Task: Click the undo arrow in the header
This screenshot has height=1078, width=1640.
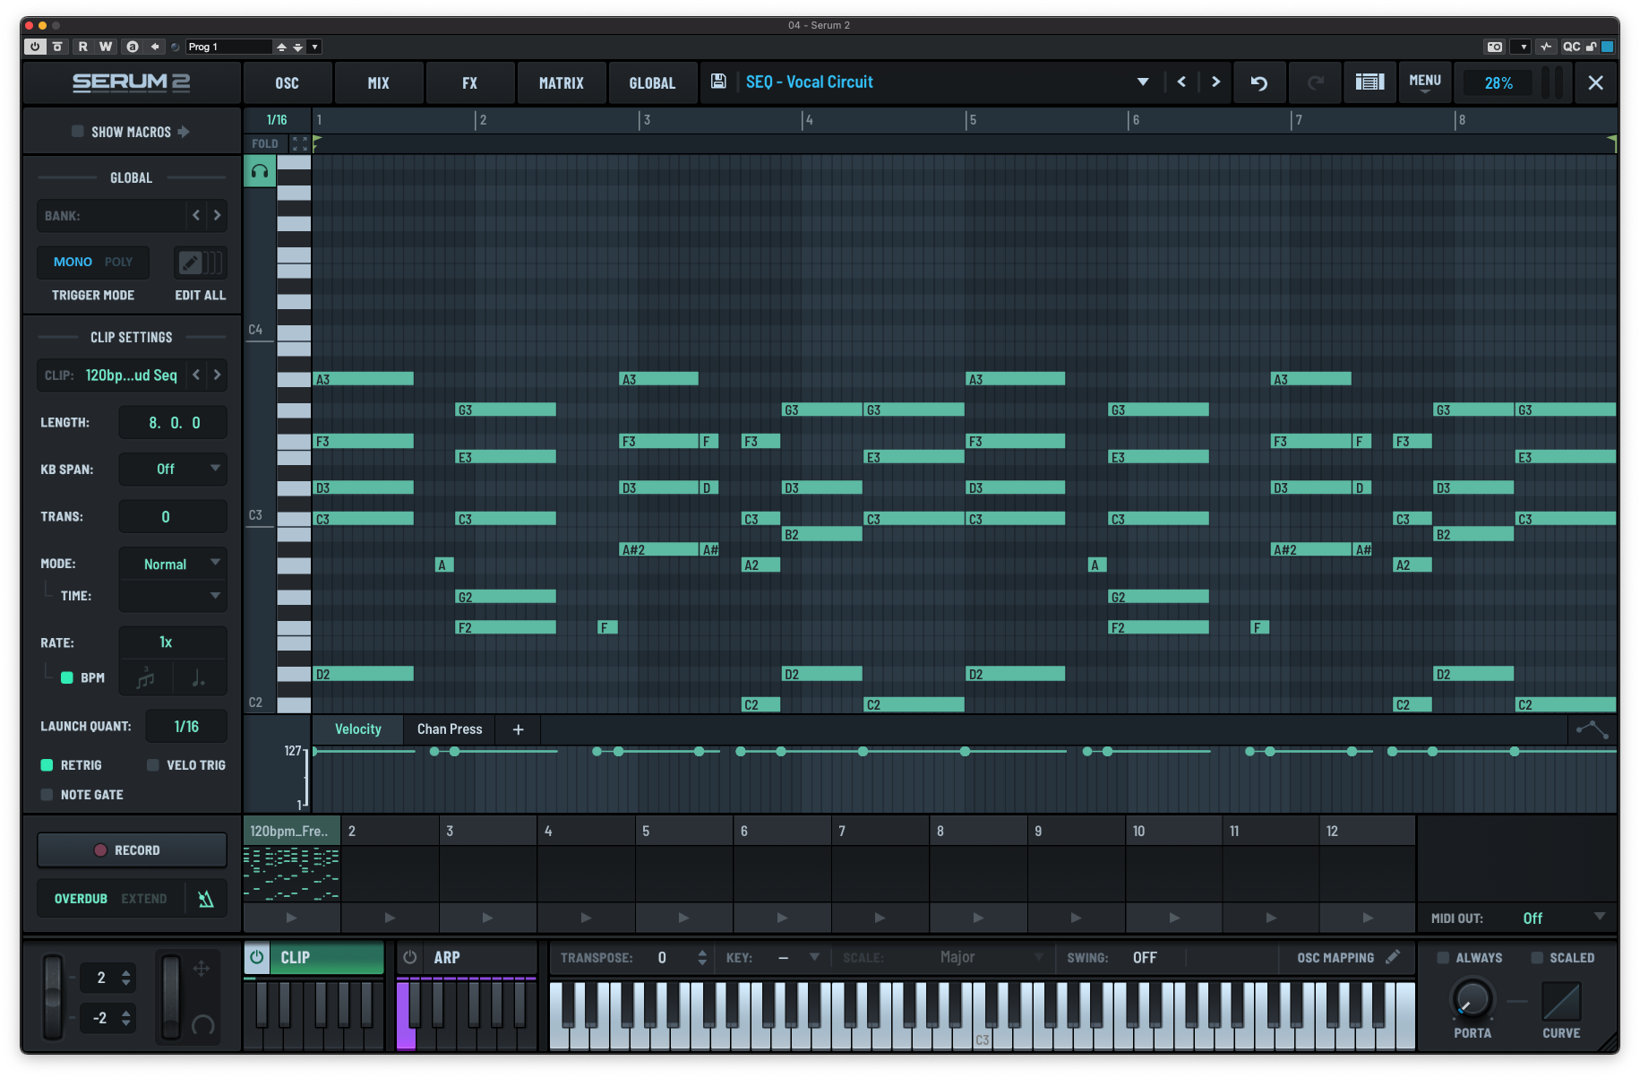Action: tap(1258, 82)
